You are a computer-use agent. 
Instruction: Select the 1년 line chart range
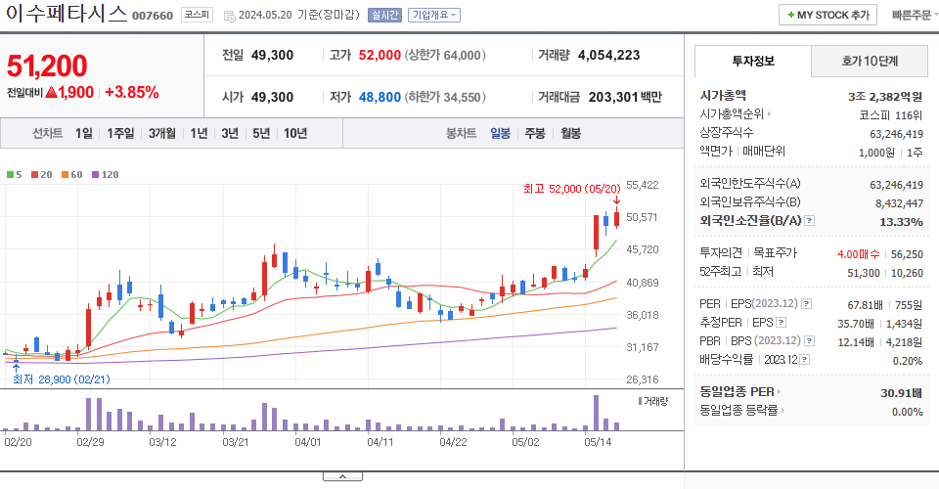pyautogui.click(x=199, y=133)
